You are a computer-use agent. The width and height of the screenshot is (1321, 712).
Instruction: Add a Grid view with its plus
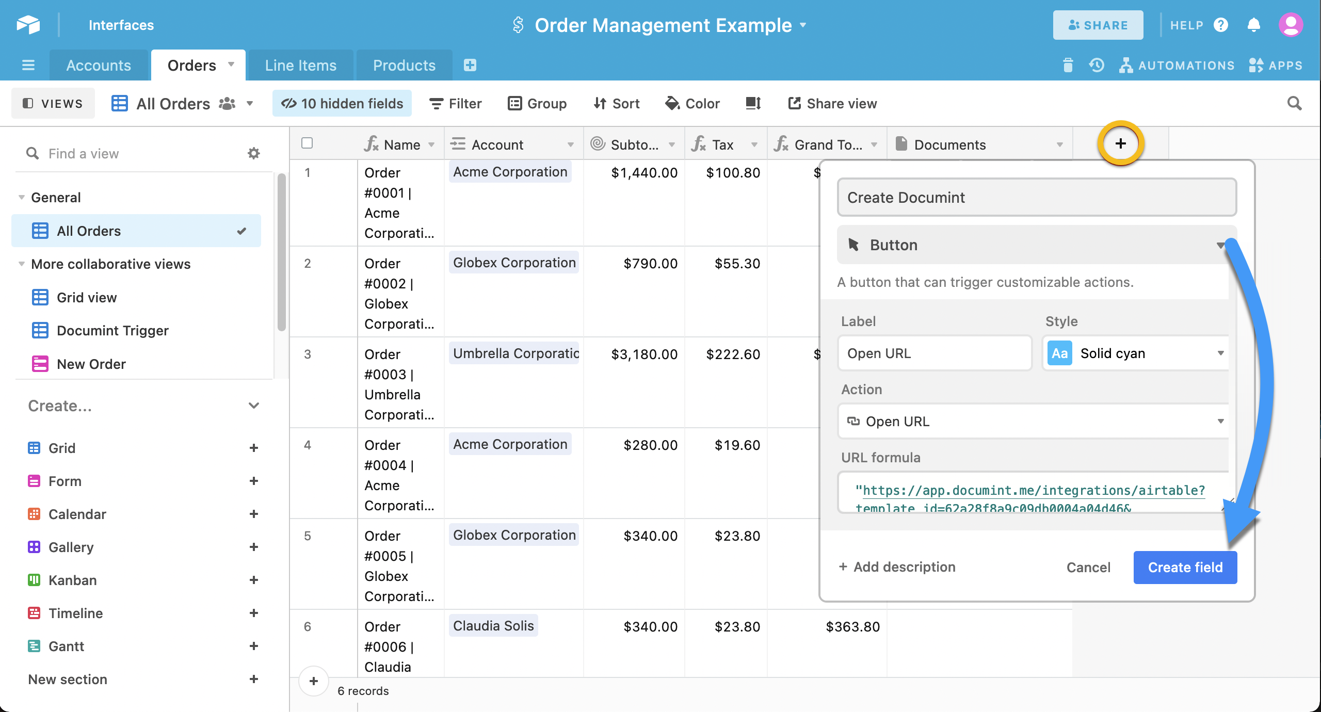253,448
